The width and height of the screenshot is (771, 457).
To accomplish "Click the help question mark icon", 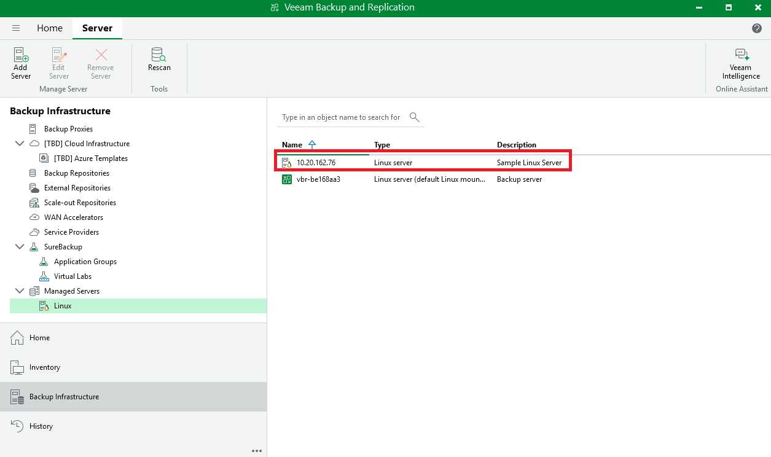I will tap(757, 28).
